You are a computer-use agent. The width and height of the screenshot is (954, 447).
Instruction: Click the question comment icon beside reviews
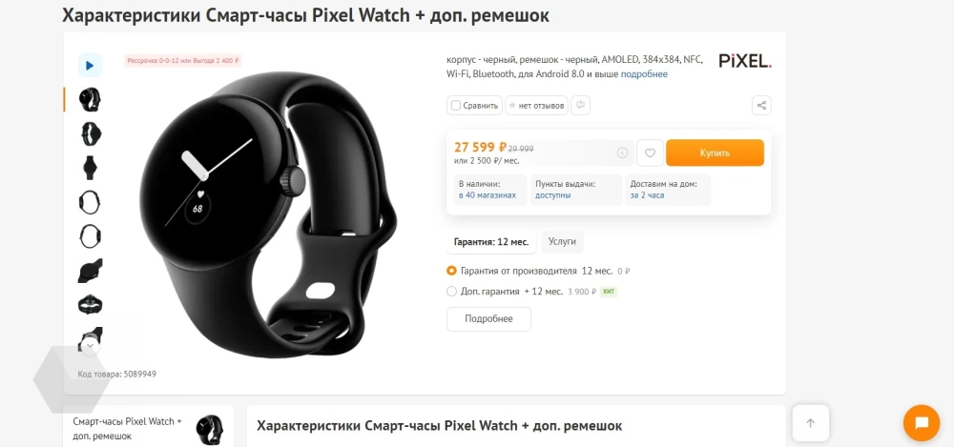tap(580, 105)
